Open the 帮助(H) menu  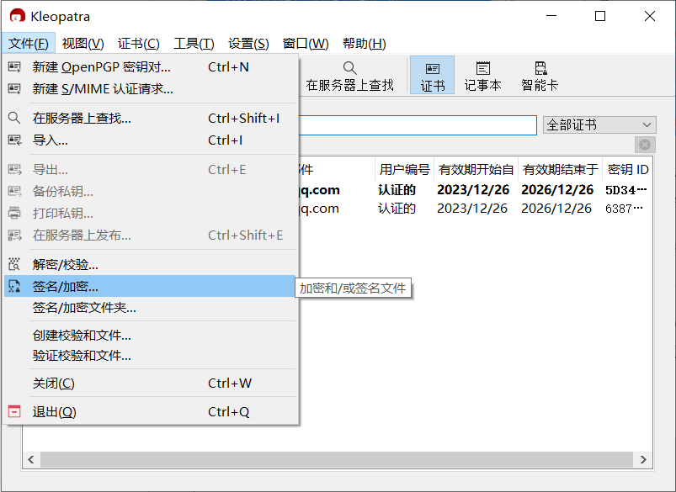(365, 44)
